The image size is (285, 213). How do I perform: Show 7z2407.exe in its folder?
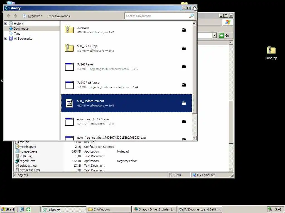[x=184, y=67]
